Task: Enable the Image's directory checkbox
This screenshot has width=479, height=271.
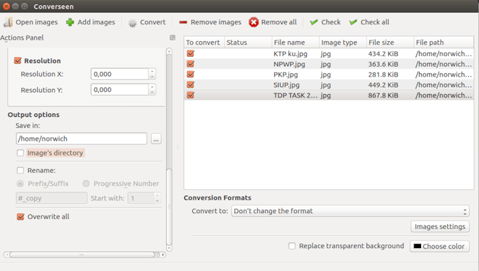Action: pyautogui.click(x=20, y=153)
